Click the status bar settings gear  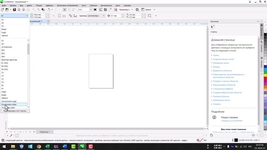tap(3, 140)
